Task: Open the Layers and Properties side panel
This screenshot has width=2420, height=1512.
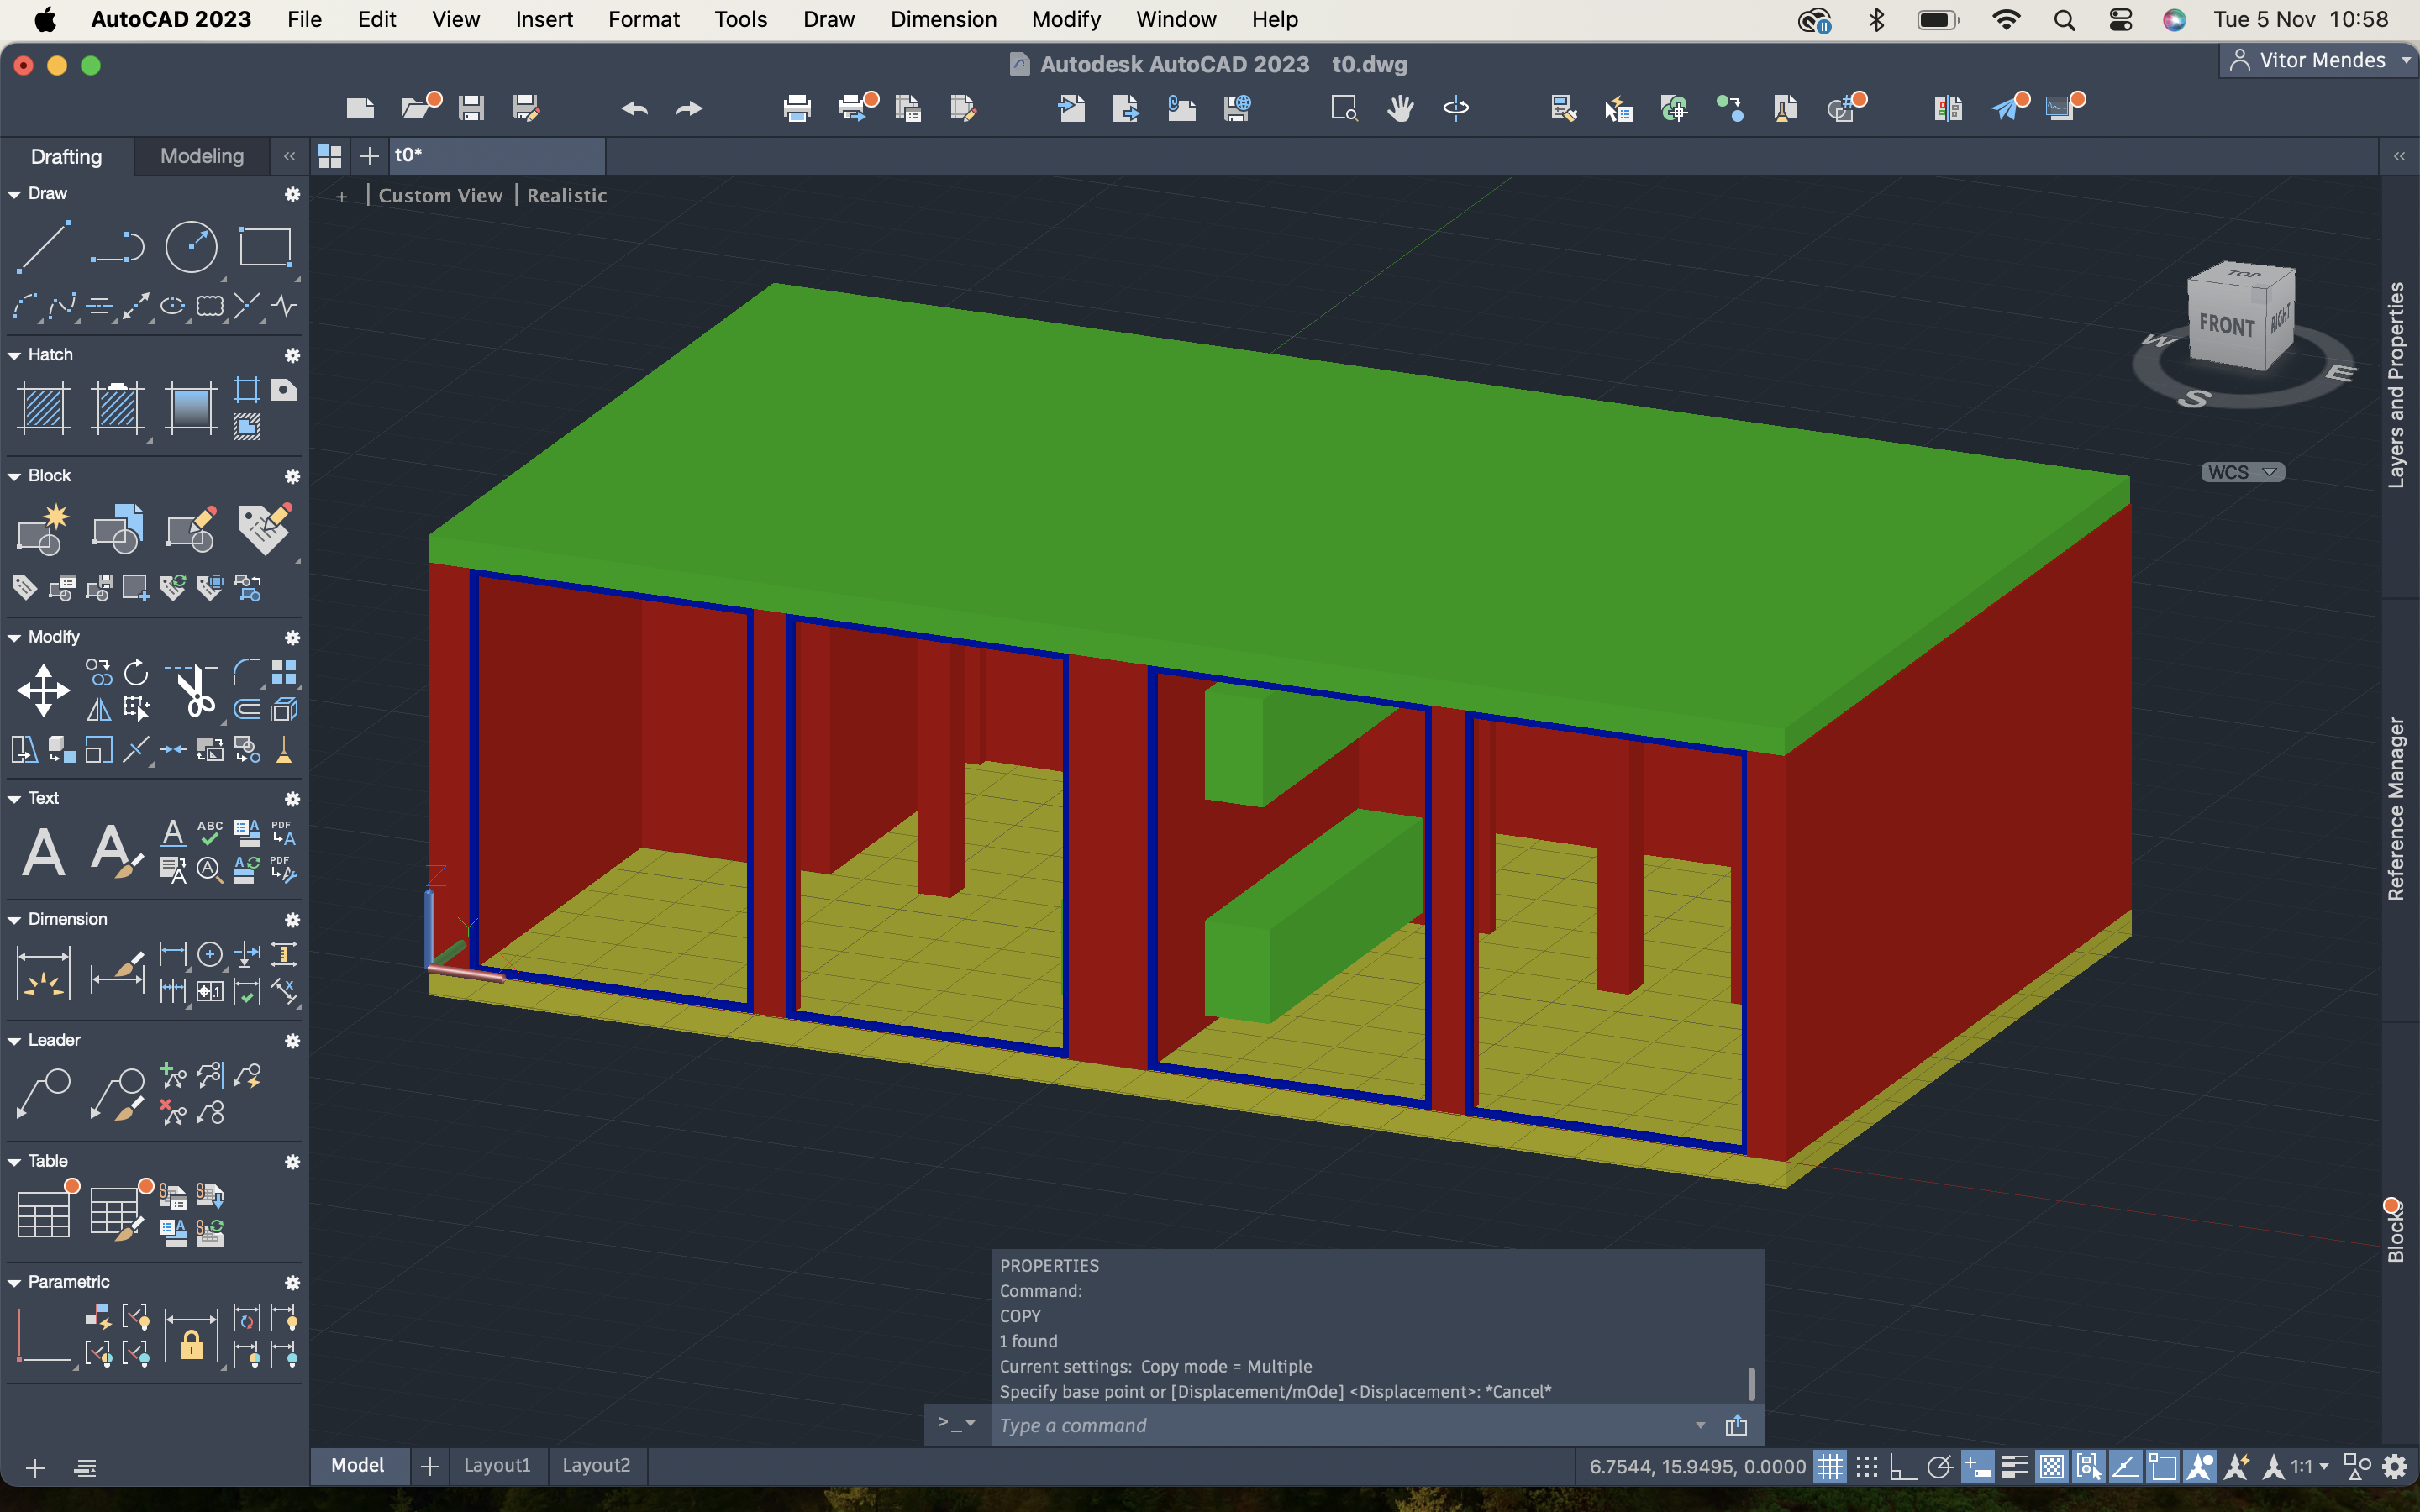Action: [x=2396, y=385]
